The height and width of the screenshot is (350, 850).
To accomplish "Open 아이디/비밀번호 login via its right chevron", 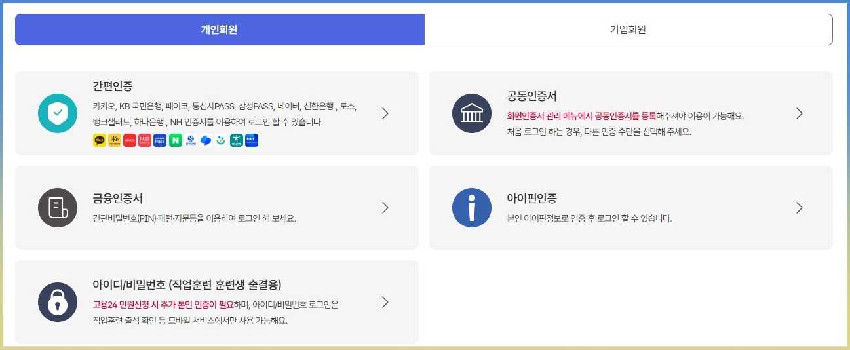I will pos(385,302).
